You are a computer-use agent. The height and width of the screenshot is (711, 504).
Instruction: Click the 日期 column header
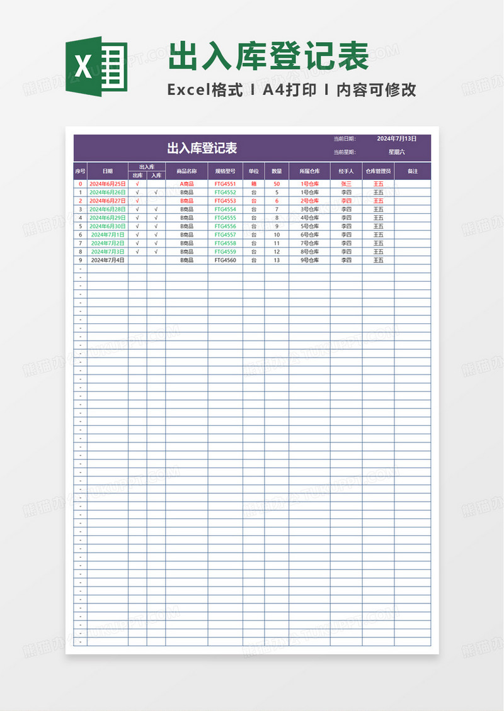[108, 171]
